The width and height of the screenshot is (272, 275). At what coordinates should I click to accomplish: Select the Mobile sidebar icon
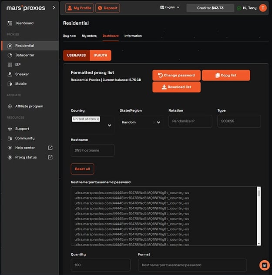(10, 84)
